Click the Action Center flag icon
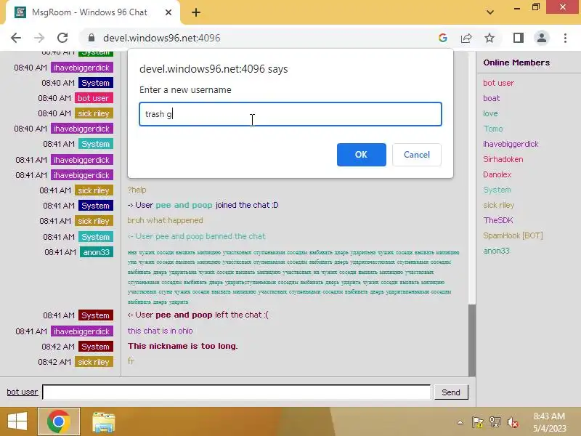Screen dimensions: 581x436 [478, 422]
